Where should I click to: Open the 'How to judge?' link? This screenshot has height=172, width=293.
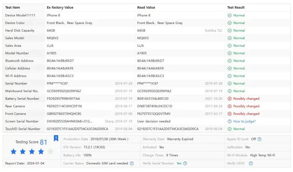(244, 121)
